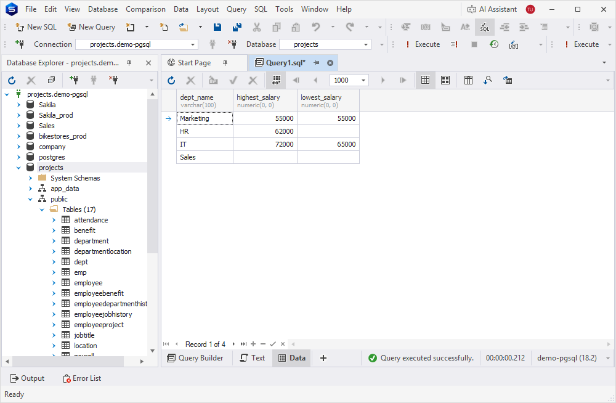The image size is (616, 403).
Task: Click the demo-pgsql (18.2) connection status
Action: [567, 358]
